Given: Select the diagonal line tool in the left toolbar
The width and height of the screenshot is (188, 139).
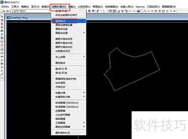Looking at the screenshot, I should [2, 74].
